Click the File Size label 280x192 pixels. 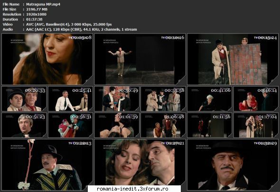pos(9,9)
